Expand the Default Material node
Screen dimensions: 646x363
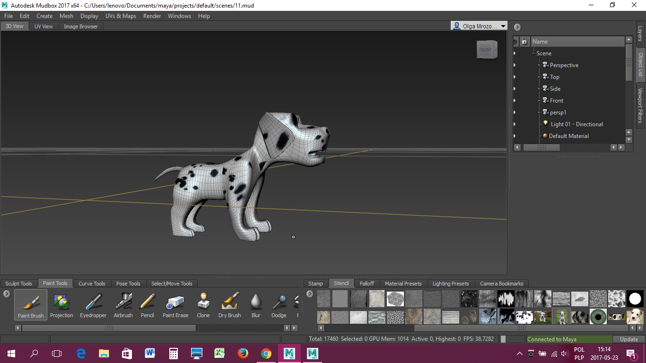[x=515, y=136]
